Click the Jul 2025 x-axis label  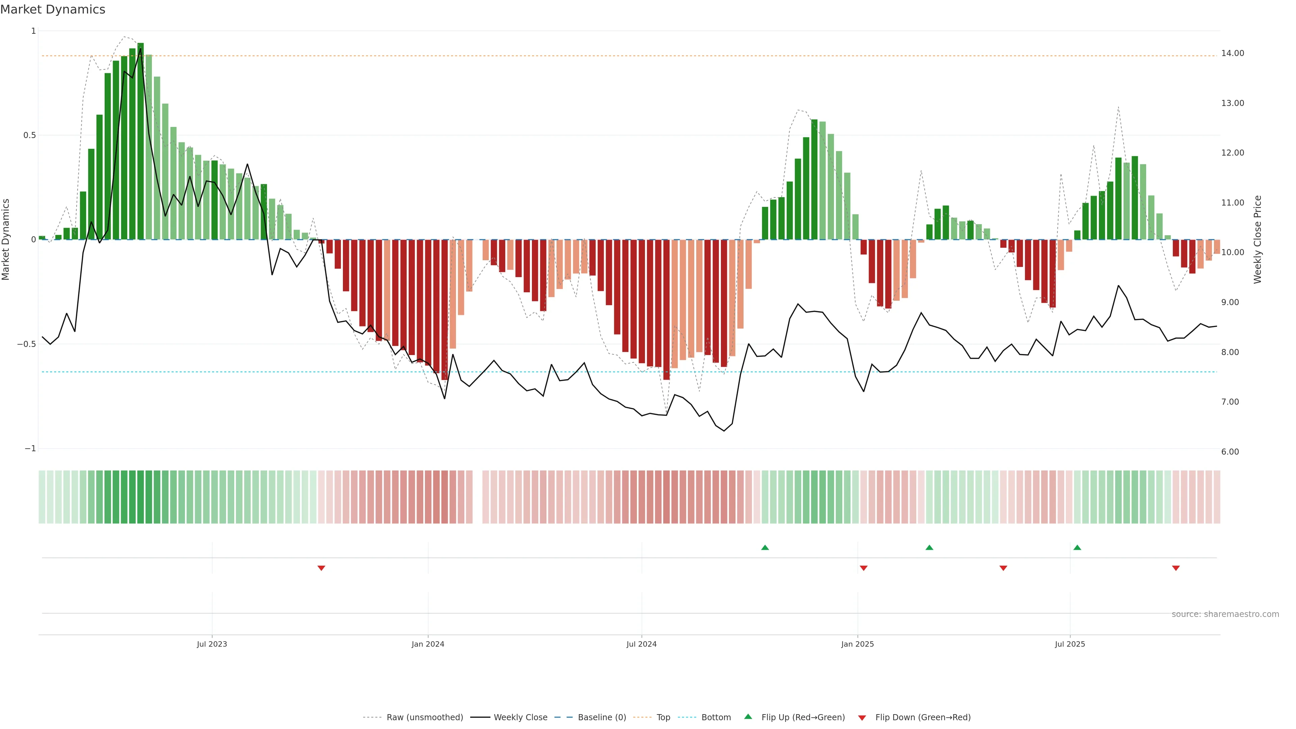[x=1070, y=644]
